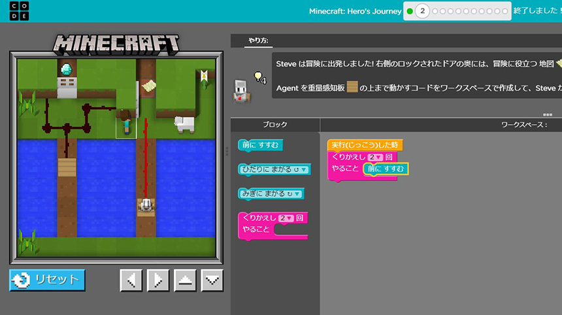Click the pressure plate icon in instructions
The image size is (562, 315).
point(352,87)
